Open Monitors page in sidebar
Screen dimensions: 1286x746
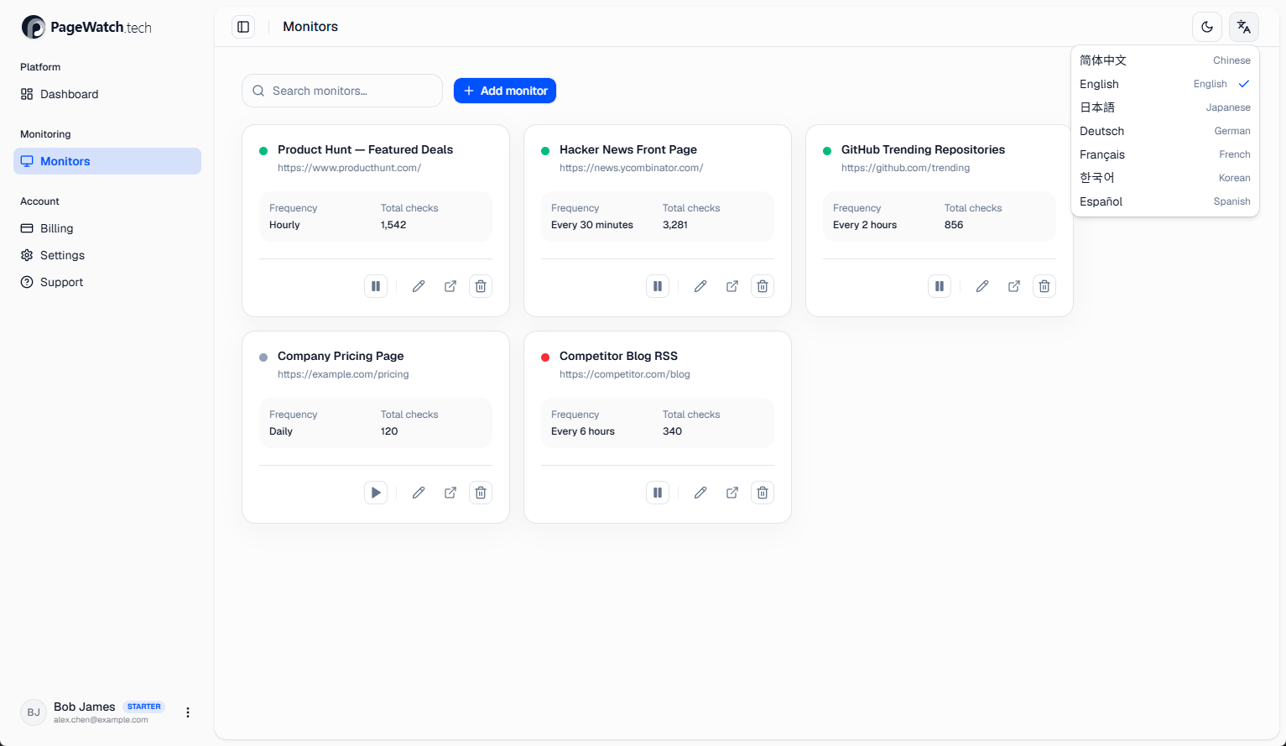107,161
